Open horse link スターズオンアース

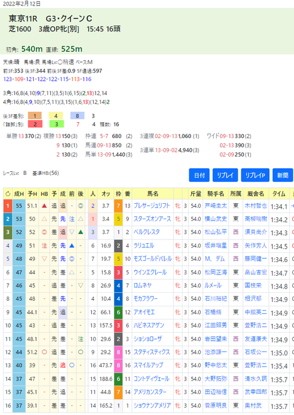(x=152, y=219)
